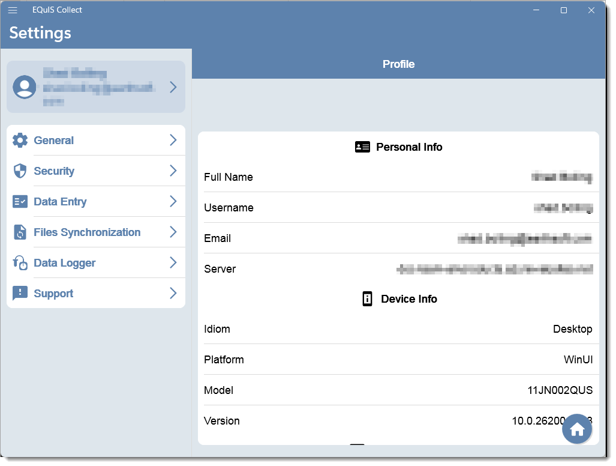This screenshot has width=616, height=466.
Task: Expand the Support chevron
Action: tap(173, 294)
